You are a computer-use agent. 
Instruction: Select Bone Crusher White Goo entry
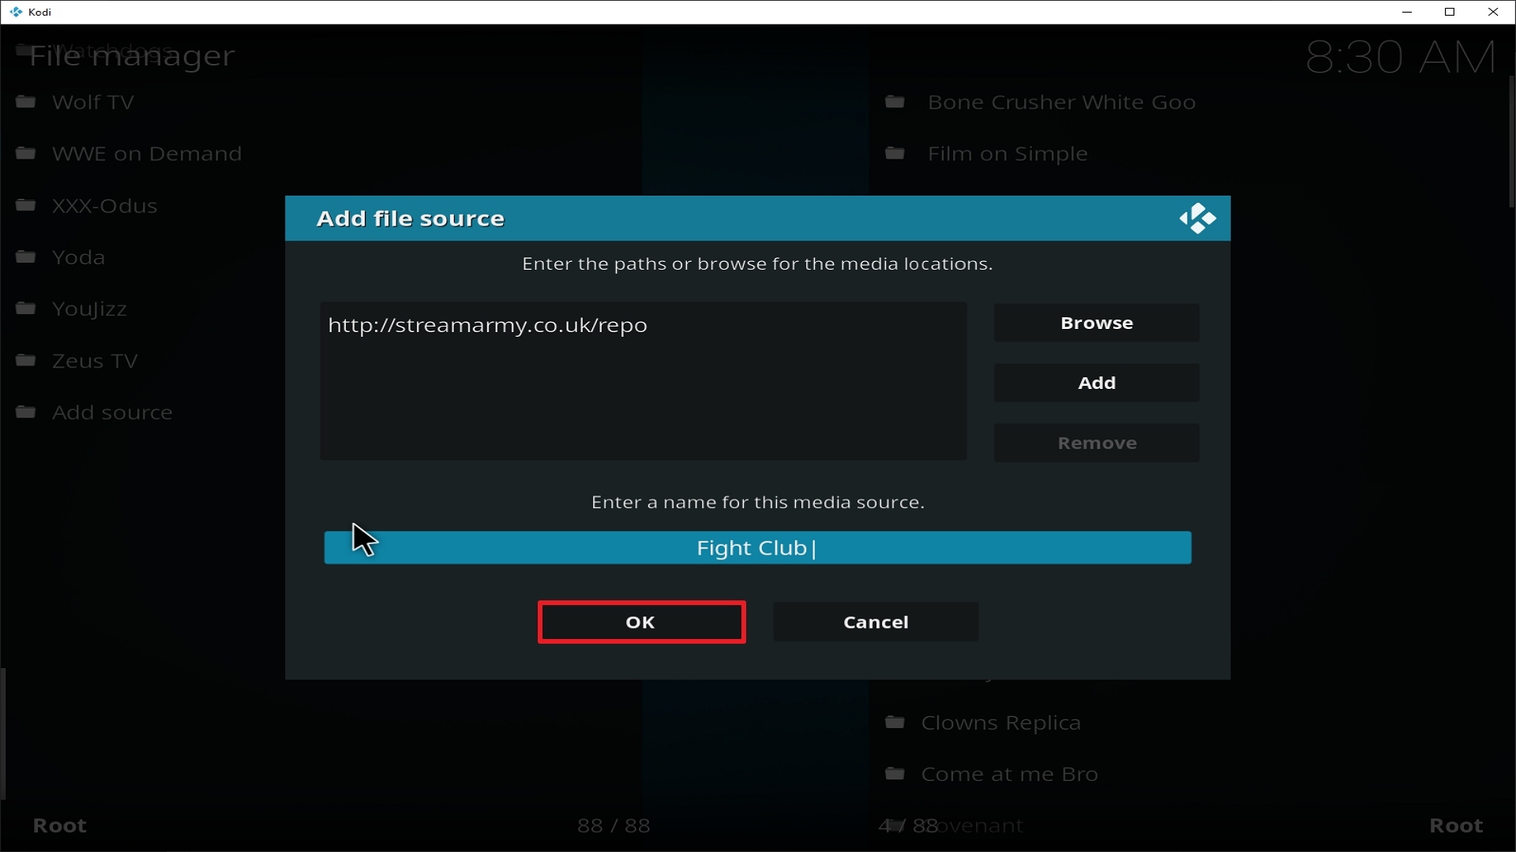click(x=1061, y=103)
